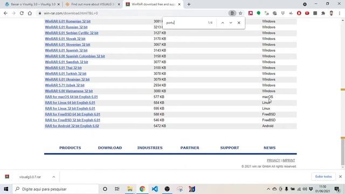Viewport: 345px width, 194px height.
Task: Expand options for visualg3.0.7.rar download
Action: click(x=54, y=177)
